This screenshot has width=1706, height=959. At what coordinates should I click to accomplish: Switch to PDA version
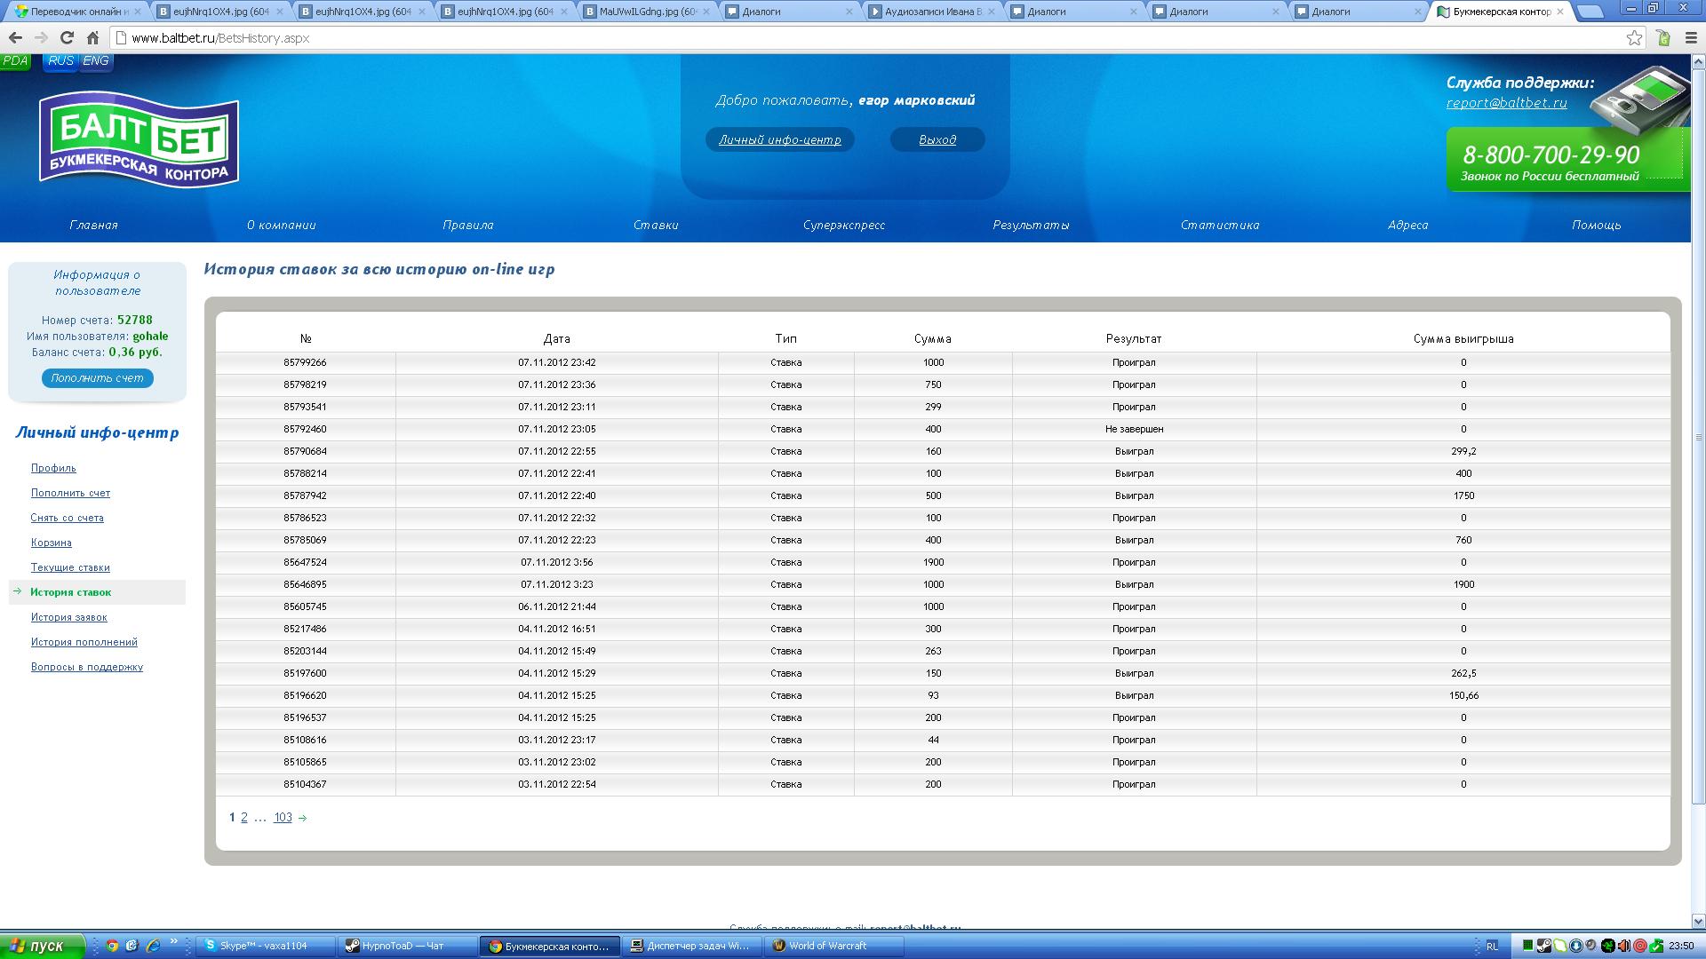15,61
